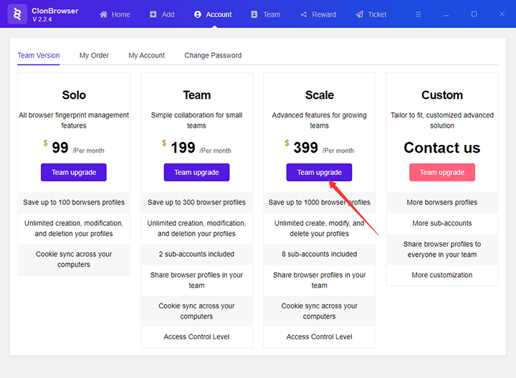Image resolution: width=516 pixels, height=378 pixels.
Task: Click the Ticket paper-plane icon
Action: [x=359, y=14]
